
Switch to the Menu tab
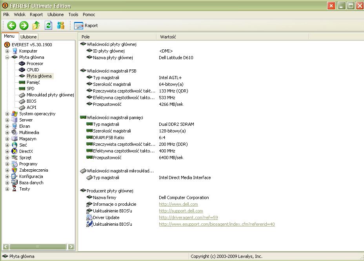tap(9, 36)
